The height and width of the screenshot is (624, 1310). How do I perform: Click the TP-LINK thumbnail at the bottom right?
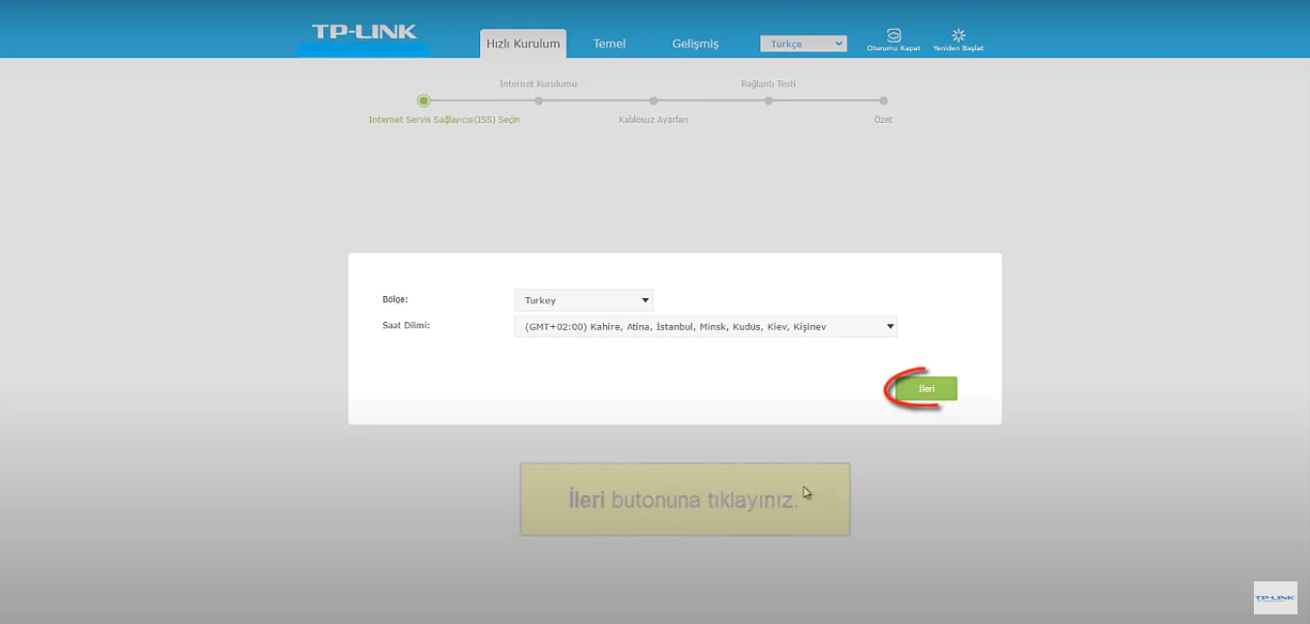click(1275, 598)
